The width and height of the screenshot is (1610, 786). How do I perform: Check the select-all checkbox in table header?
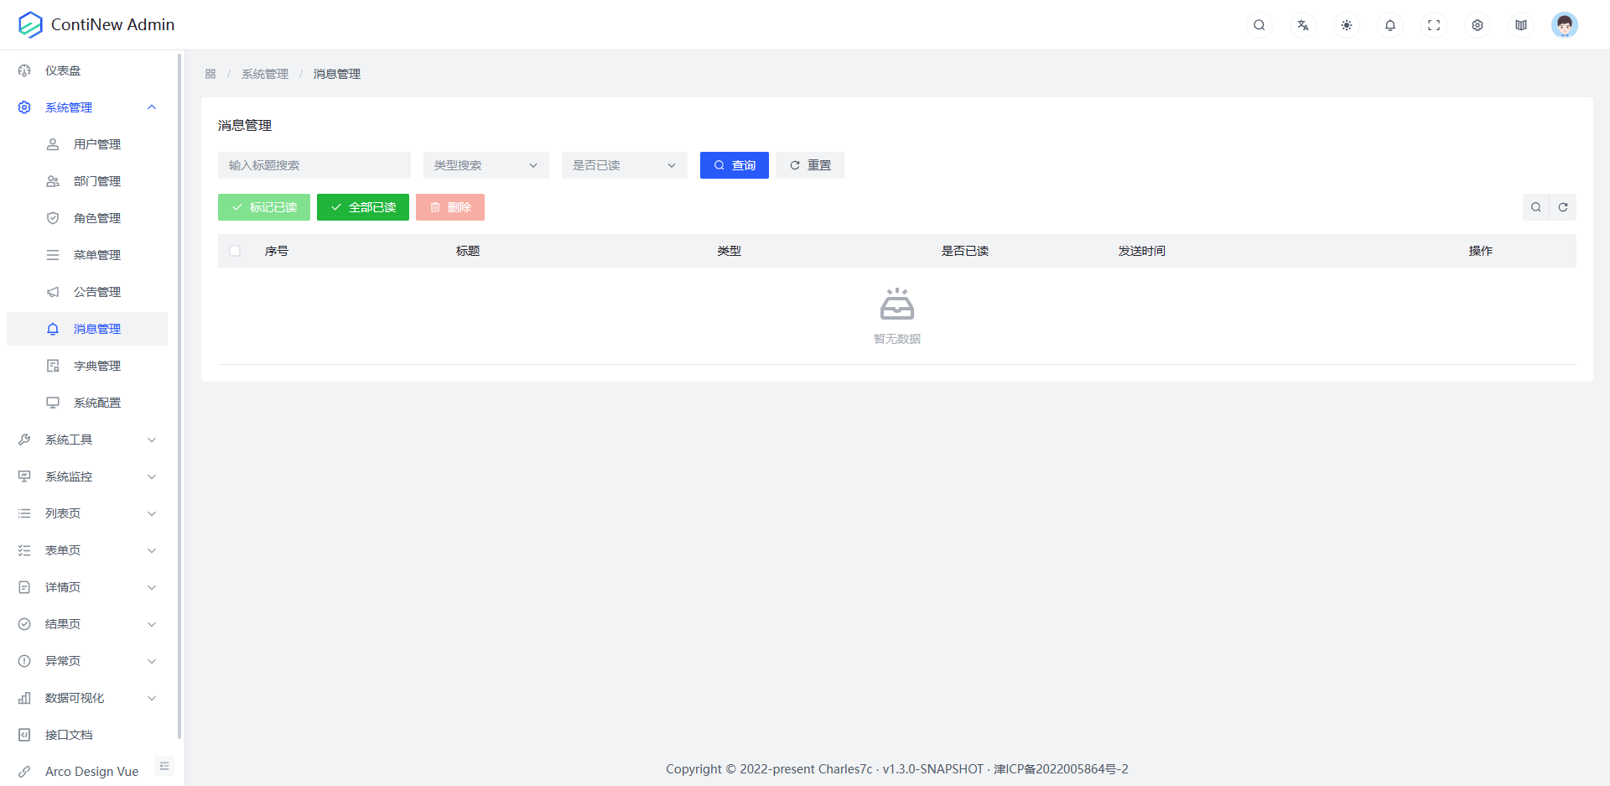[x=235, y=251]
